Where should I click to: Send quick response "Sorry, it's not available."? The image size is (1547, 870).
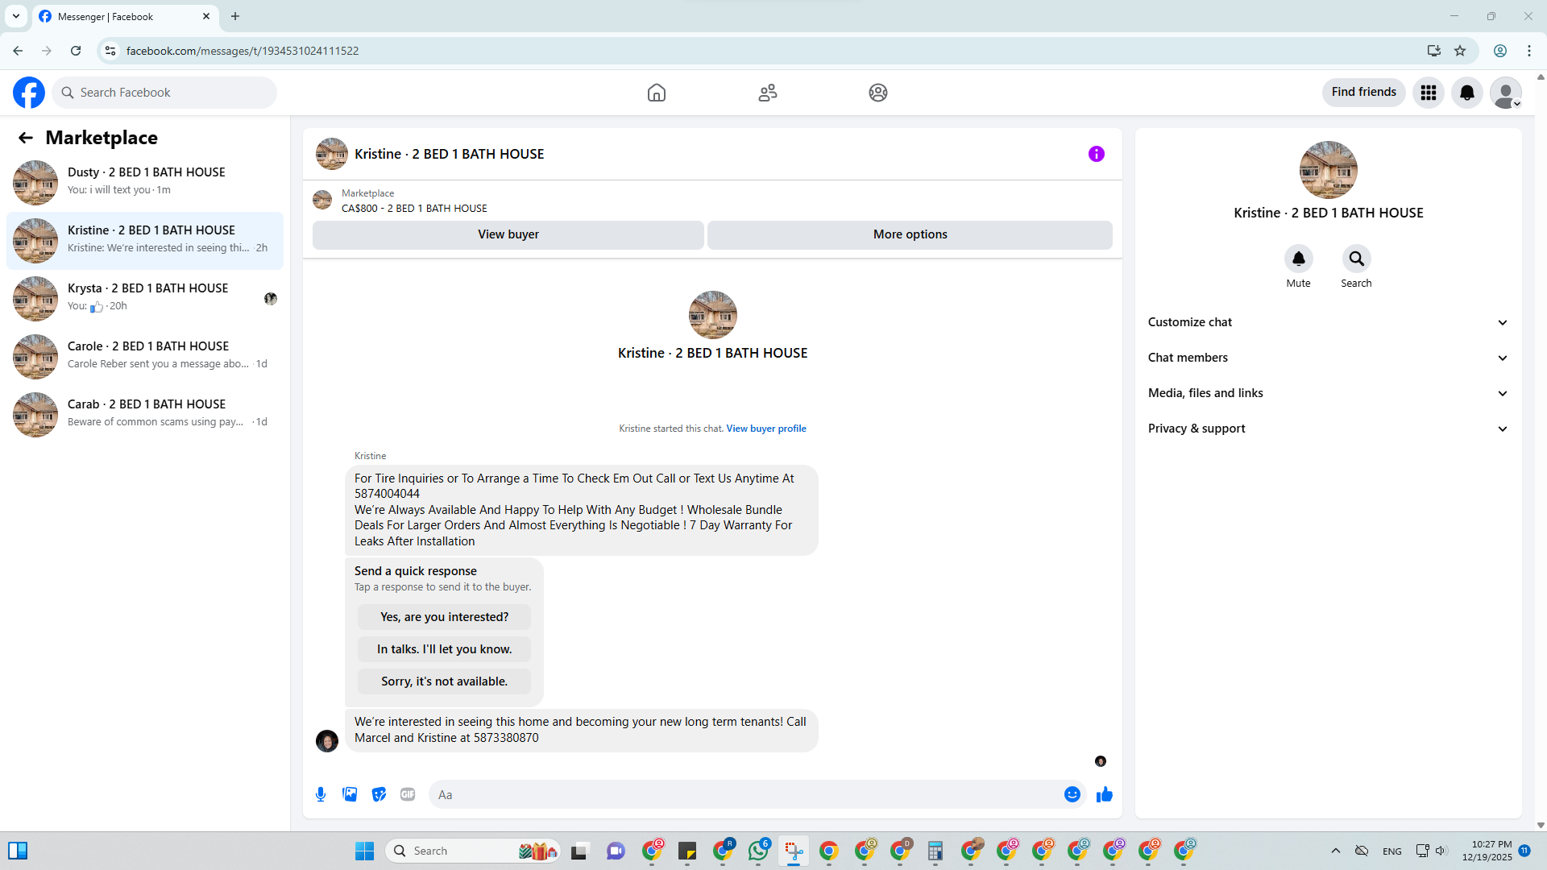tap(444, 681)
